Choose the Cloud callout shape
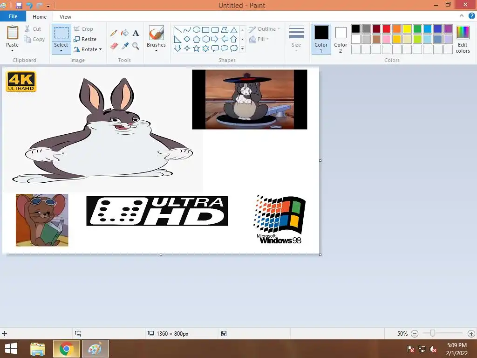The width and height of the screenshot is (477, 358). [x=234, y=48]
